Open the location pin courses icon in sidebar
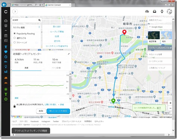 click(6, 67)
